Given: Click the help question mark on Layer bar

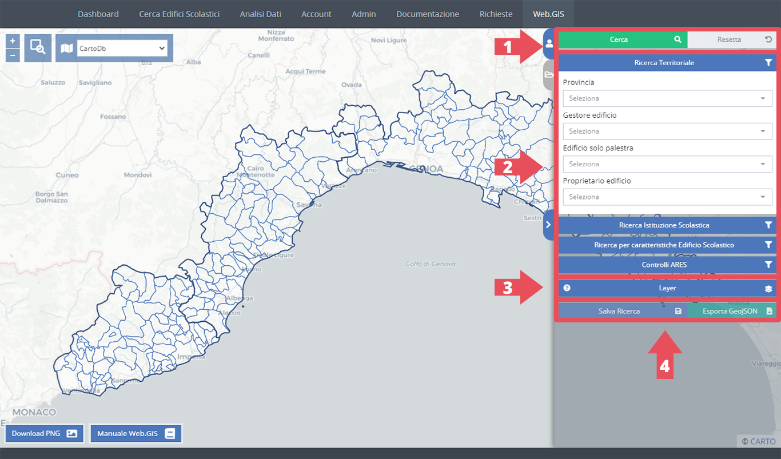Looking at the screenshot, I should point(567,288).
